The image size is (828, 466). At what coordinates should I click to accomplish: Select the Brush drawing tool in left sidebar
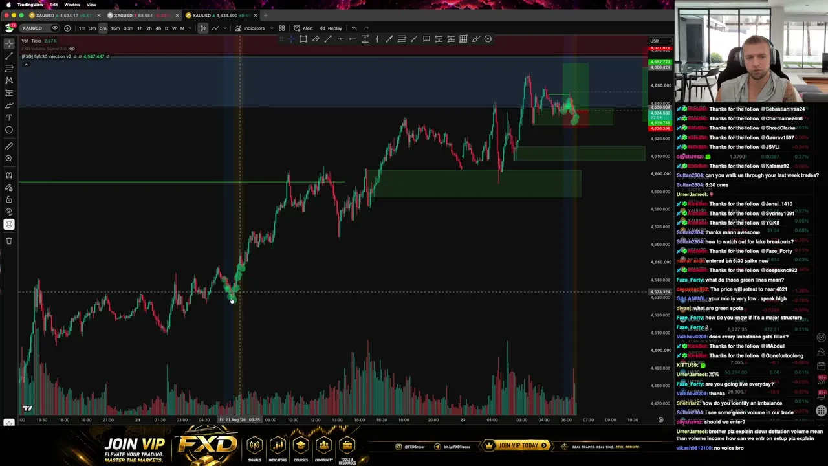coord(9,105)
